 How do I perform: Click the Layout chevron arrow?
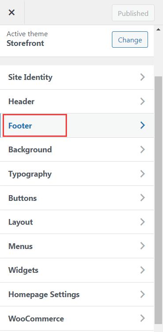143,222
